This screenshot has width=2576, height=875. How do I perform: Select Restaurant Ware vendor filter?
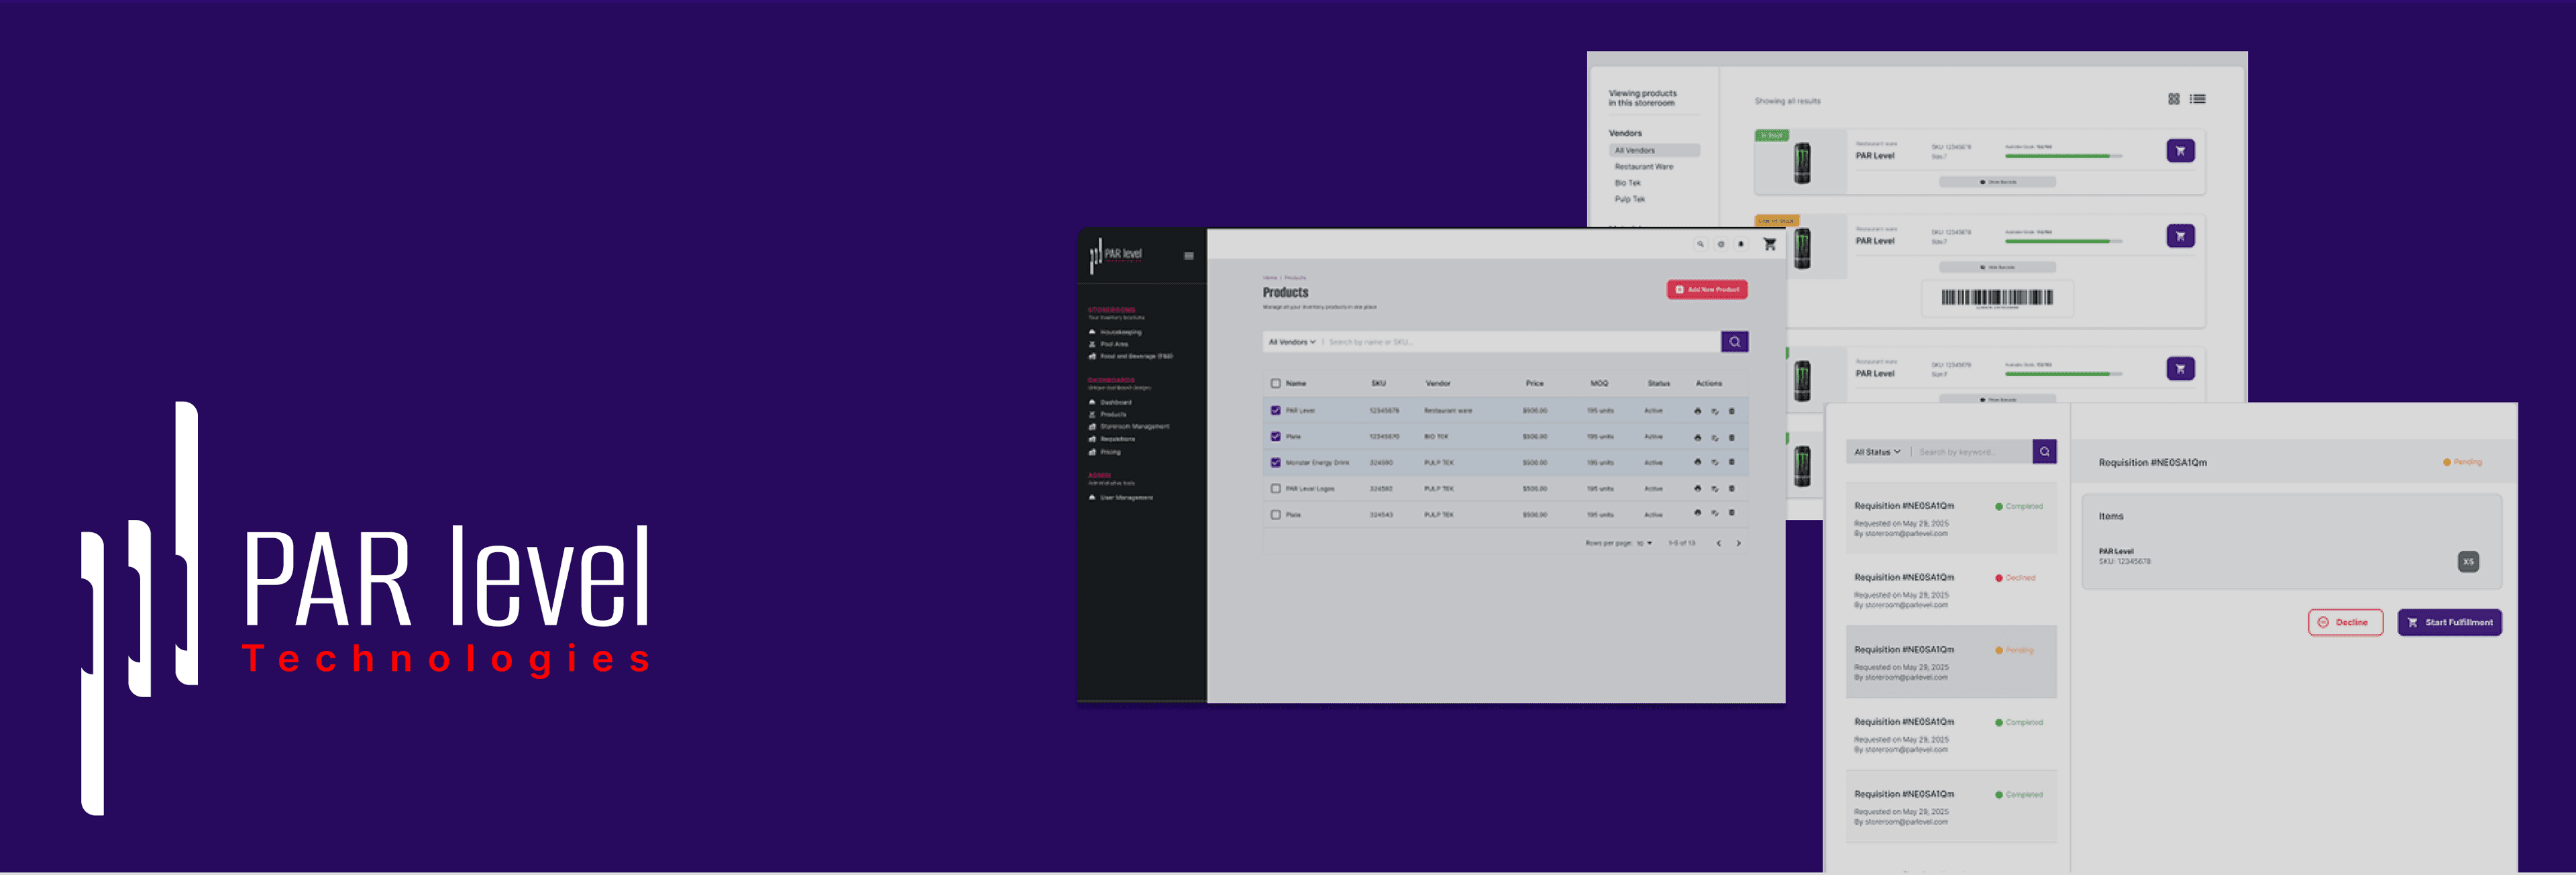pos(1643,167)
